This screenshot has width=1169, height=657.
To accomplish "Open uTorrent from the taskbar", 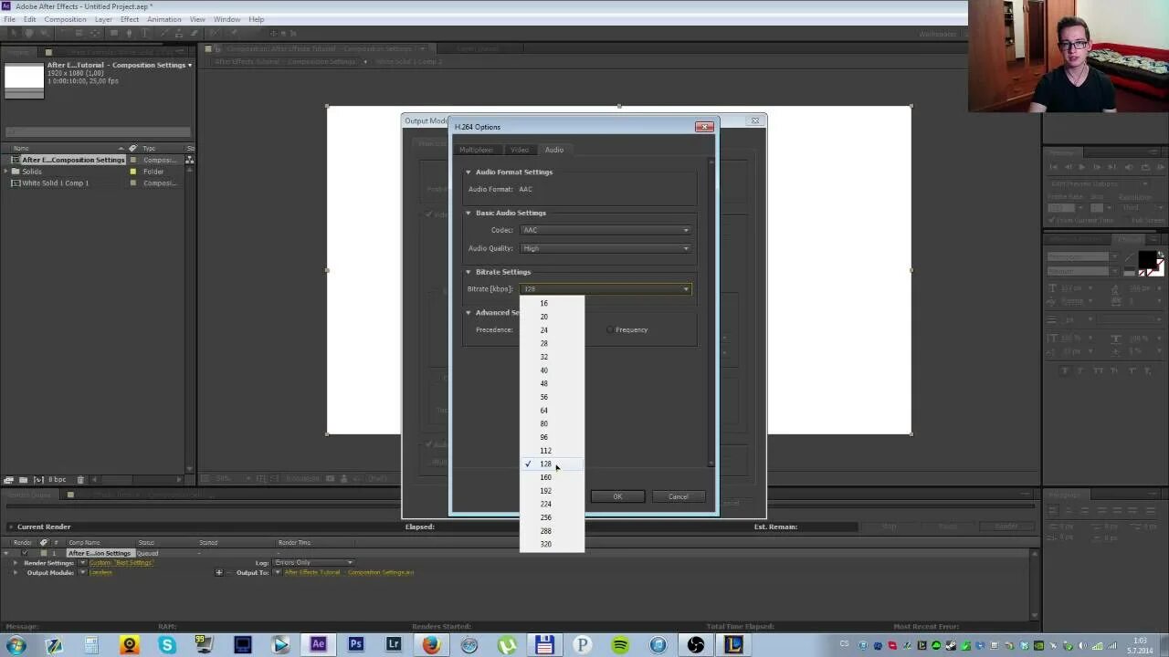I will pyautogui.click(x=507, y=645).
